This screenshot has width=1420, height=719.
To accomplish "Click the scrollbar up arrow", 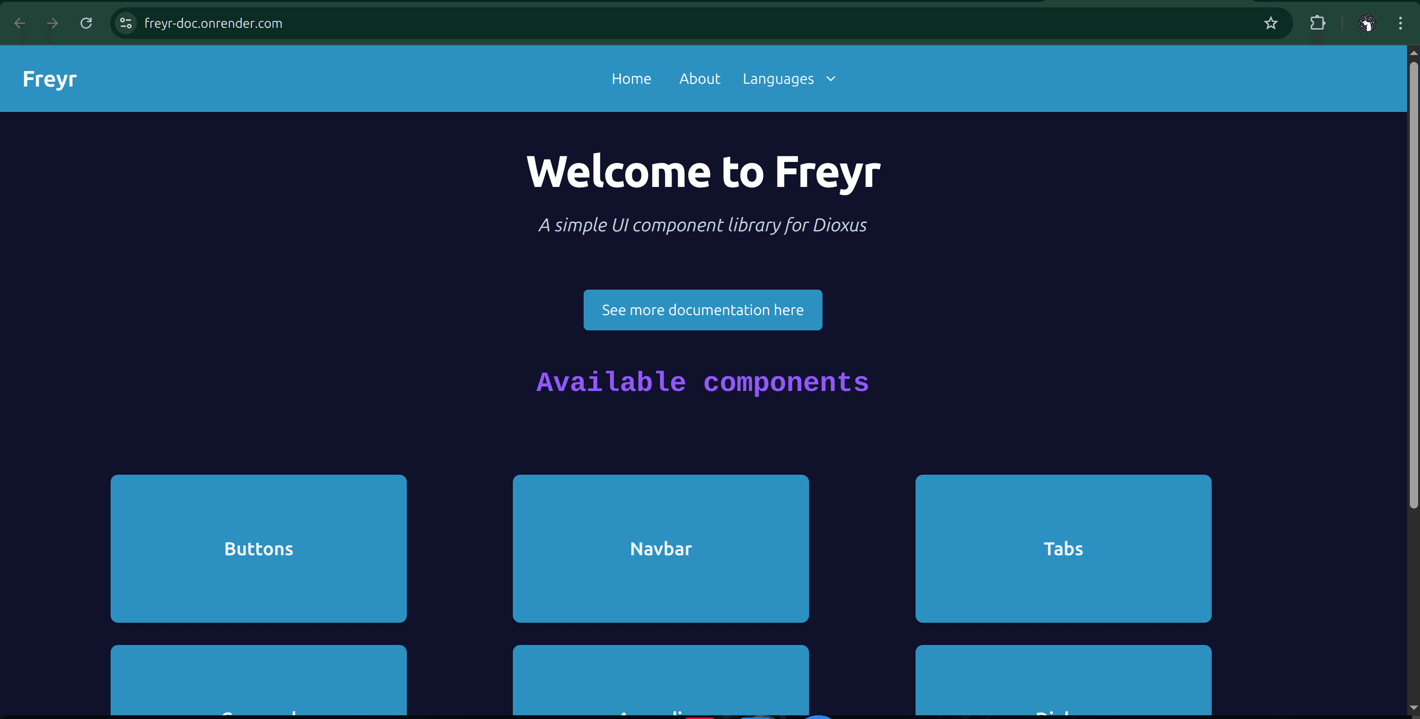I will click(x=1414, y=53).
